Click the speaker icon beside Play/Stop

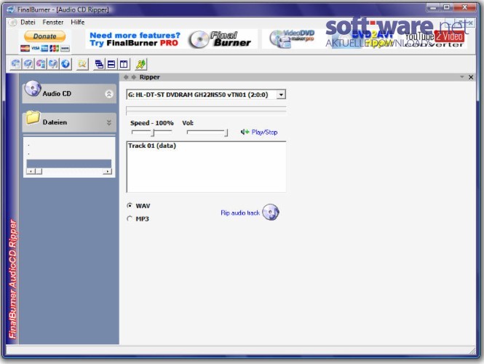coord(245,132)
